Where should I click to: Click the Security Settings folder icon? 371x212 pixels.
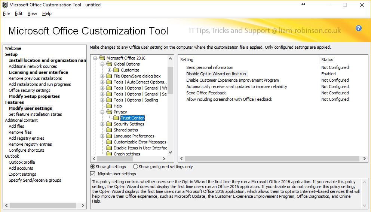point(109,124)
